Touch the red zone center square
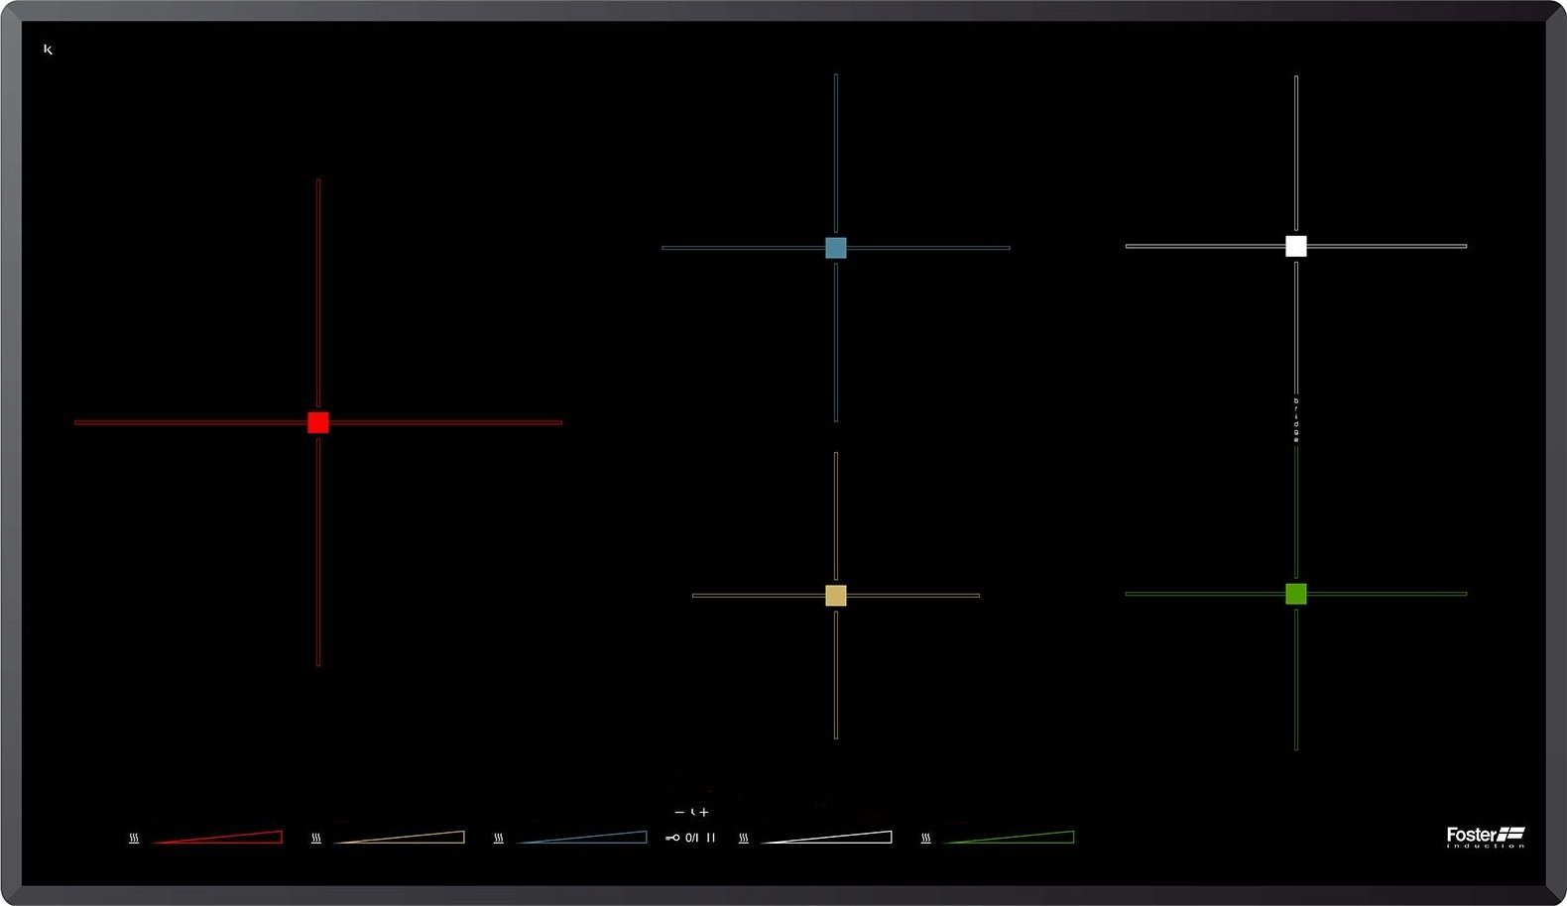This screenshot has height=906, width=1567. point(318,423)
